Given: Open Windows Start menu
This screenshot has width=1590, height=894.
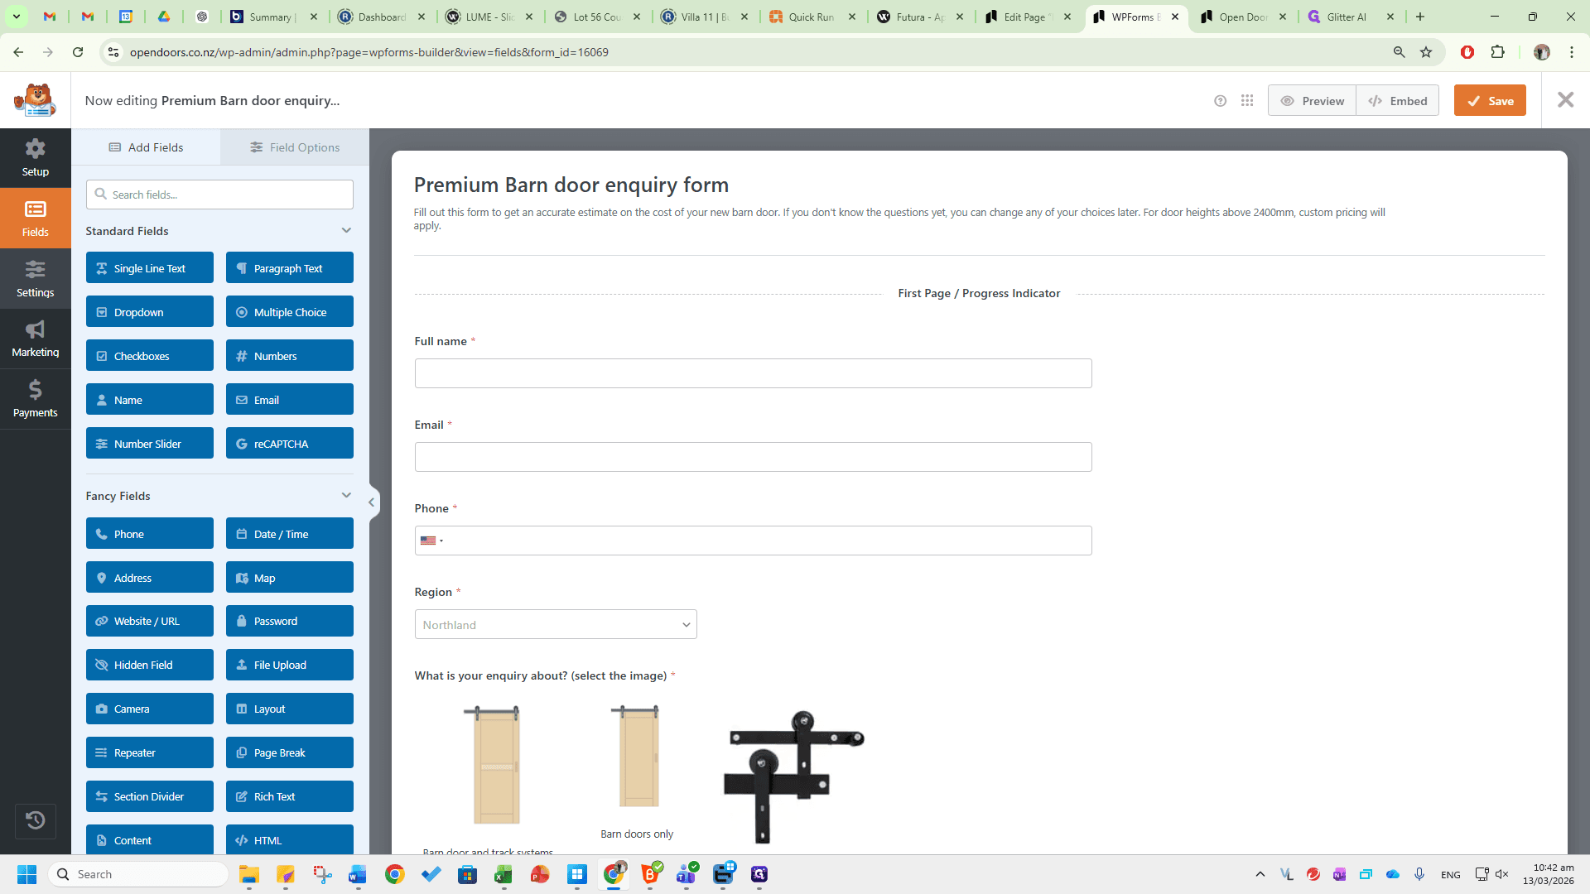Looking at the screenshot, I should point(26,874).
